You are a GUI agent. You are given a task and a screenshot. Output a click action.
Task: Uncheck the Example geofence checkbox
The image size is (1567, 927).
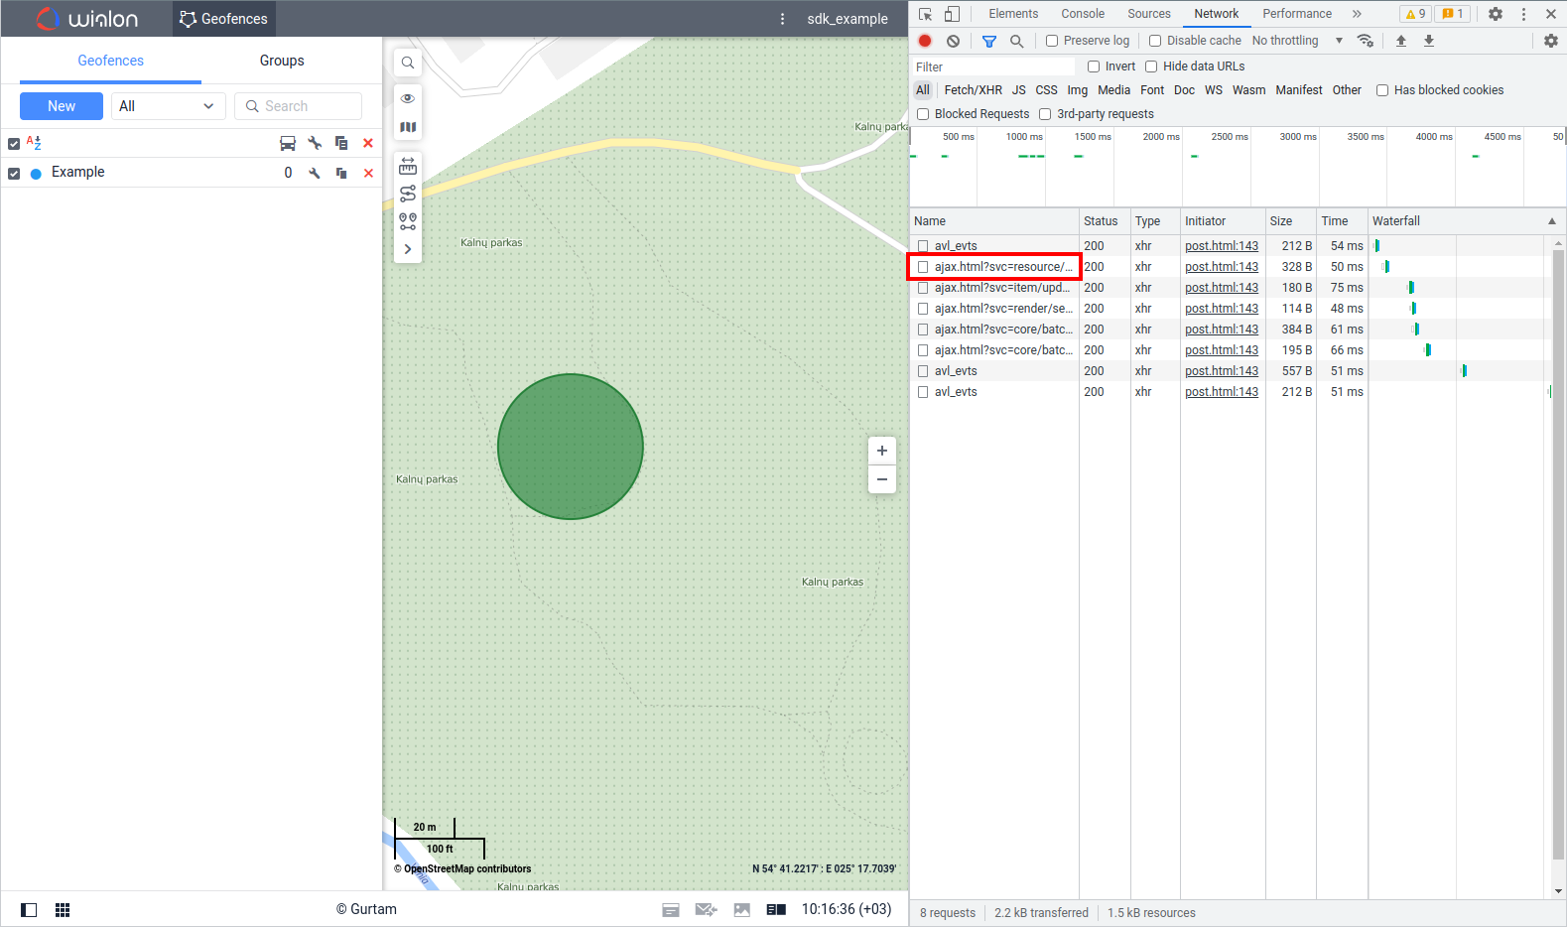pyautogui.click(x=14, y=174)
